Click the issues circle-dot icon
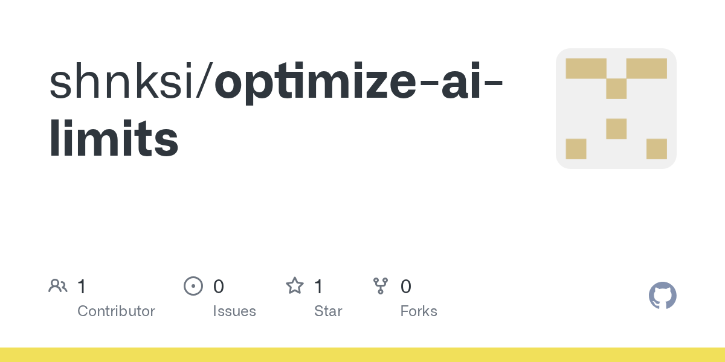Image resolution: width=725 pixels, height=362 pixels. point(193,286)
